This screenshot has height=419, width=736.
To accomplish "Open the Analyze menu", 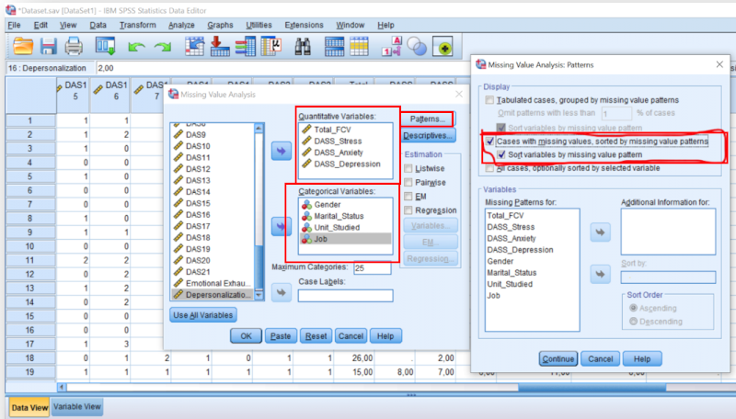I will [x=181, y=25].
